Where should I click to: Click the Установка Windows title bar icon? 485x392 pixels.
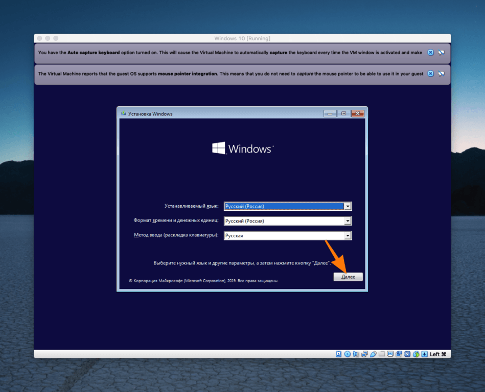point(124,113)
